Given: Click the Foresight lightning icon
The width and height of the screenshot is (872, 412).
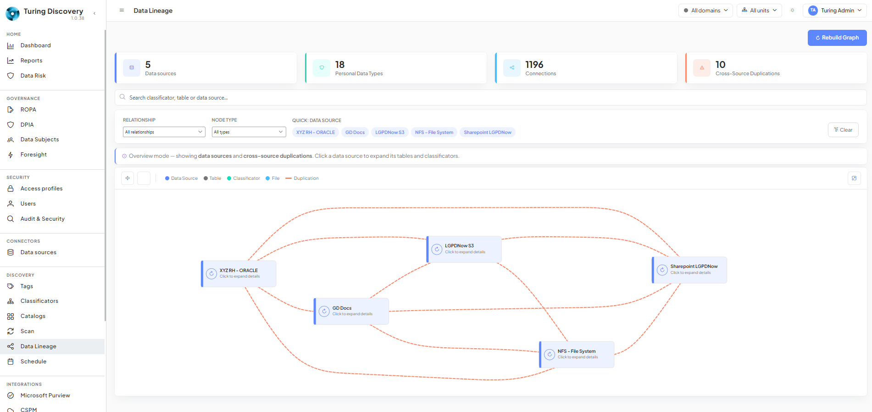Looking at the screenshot, I should [x=11, y=155].
